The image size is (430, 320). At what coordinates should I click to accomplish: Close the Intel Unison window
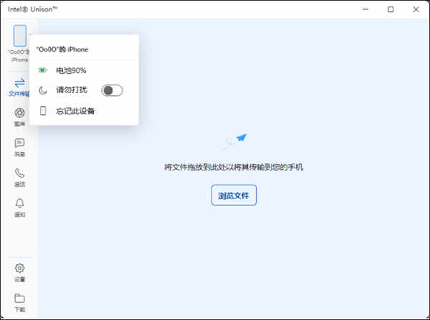[416, 9]
